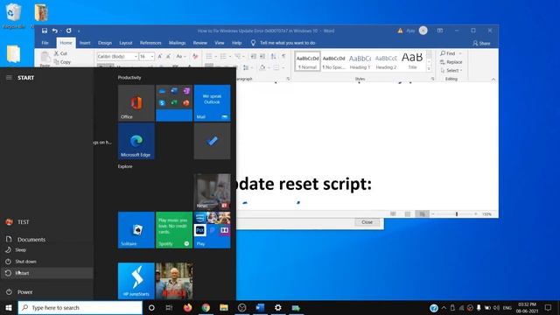Open the TEST user account entry

46,221
